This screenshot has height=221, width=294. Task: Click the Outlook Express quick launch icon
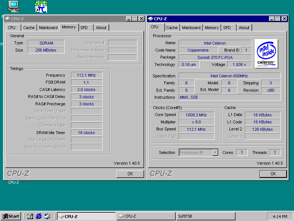(47, 216)
